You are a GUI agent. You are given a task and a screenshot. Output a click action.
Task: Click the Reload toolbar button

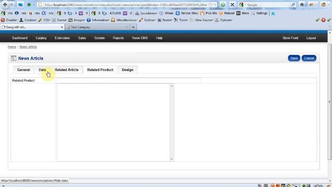coord(227,13)
